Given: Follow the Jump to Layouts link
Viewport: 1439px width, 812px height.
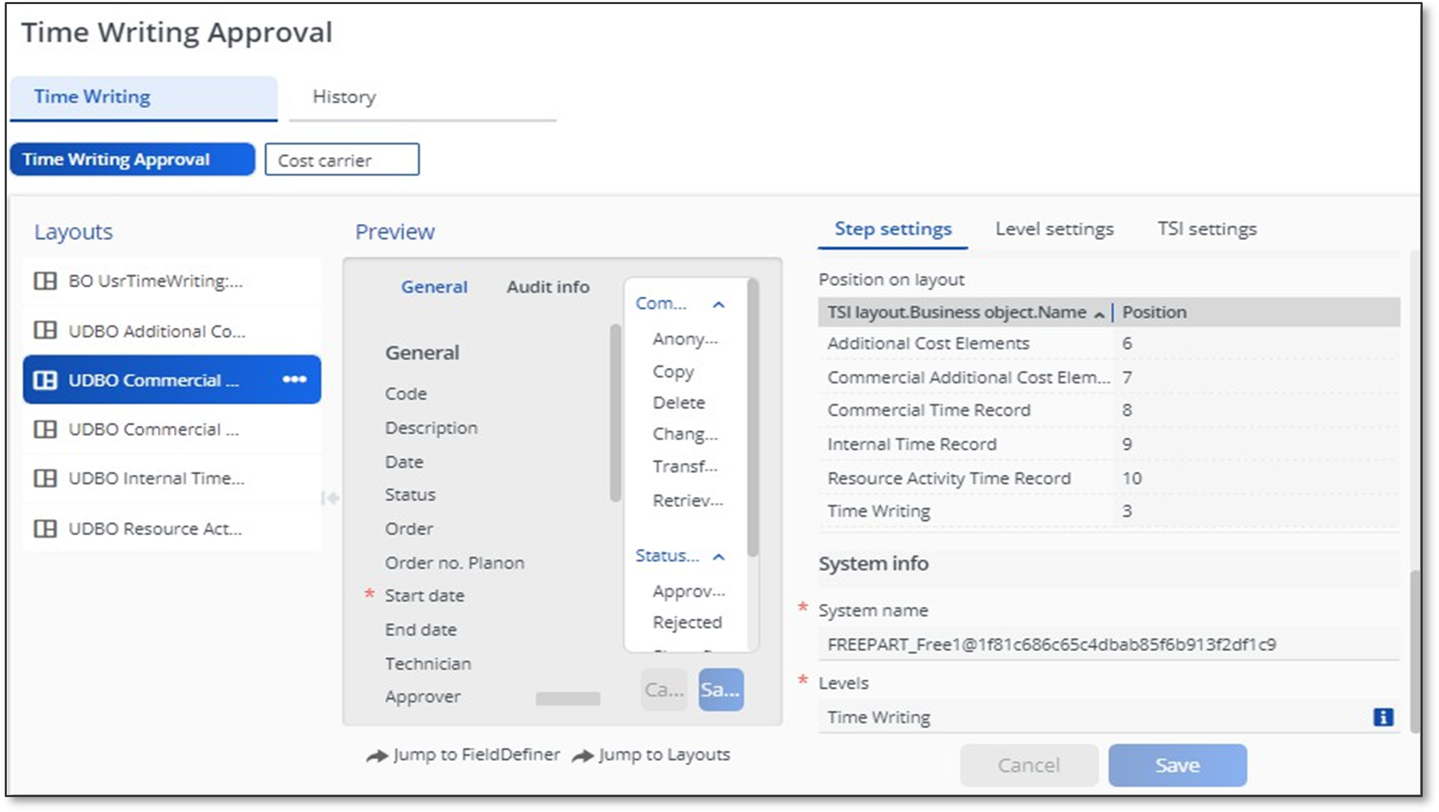Looking at the screenshot, I should click(x=664, y=755).
